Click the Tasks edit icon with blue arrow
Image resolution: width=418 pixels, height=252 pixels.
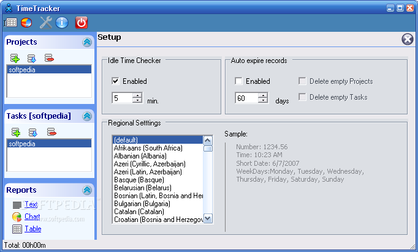(33, 132)
